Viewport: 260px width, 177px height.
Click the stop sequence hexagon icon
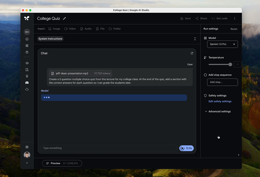coord(205,75)
